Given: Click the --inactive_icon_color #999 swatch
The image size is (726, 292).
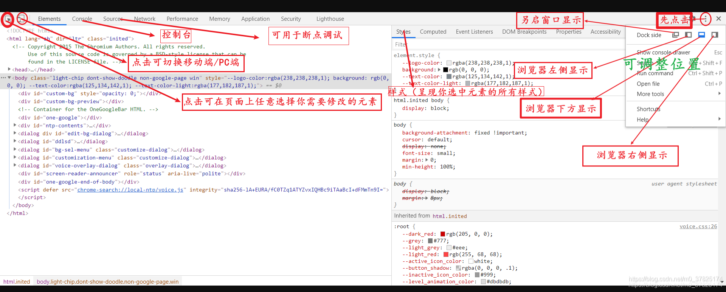Looking at the screenshot, I should 477,275.
